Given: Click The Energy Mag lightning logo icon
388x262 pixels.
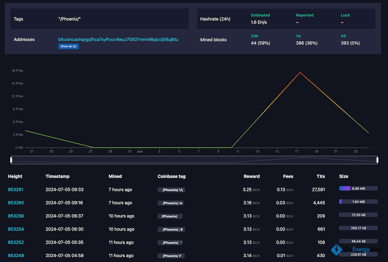Looking at the screenshot, I should 336,250.
